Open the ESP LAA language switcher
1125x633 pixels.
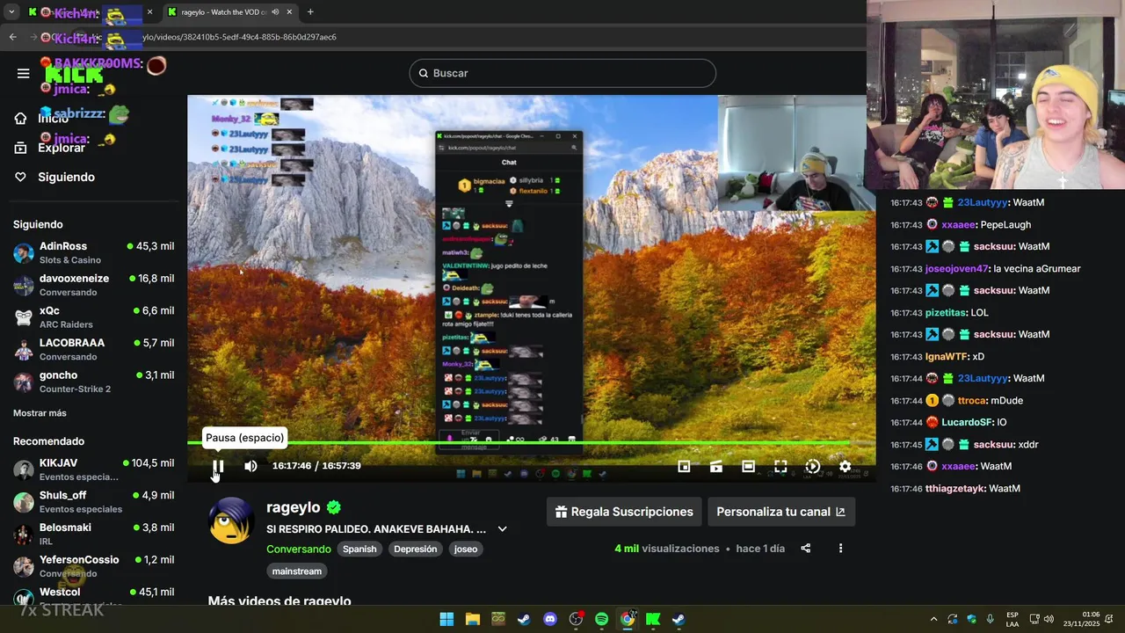click(x=1012, y=619)
